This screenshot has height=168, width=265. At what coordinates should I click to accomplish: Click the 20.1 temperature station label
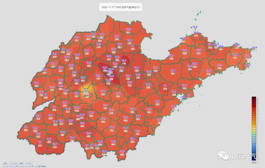(x=124, y=60)
